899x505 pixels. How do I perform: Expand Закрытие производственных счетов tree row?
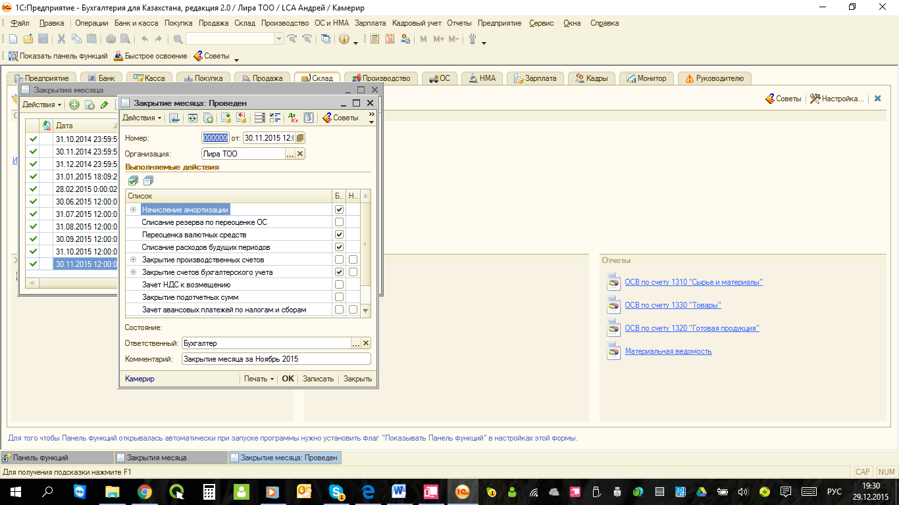[134, 260]
